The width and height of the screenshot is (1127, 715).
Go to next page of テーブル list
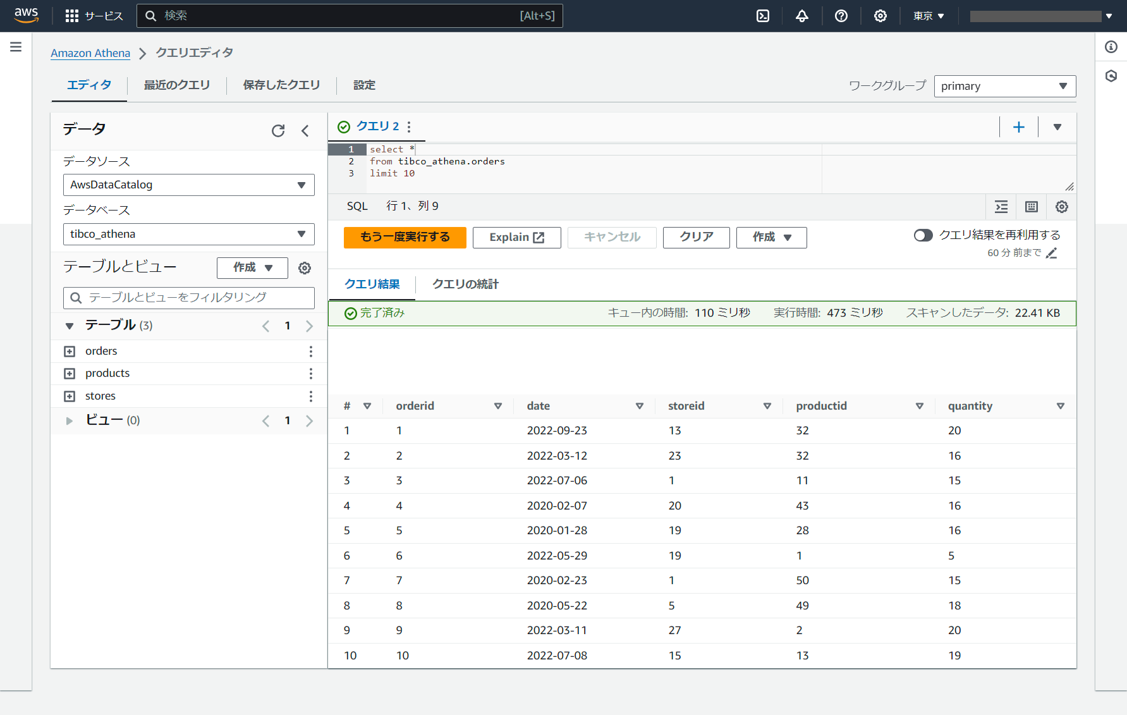click(309, 326)
